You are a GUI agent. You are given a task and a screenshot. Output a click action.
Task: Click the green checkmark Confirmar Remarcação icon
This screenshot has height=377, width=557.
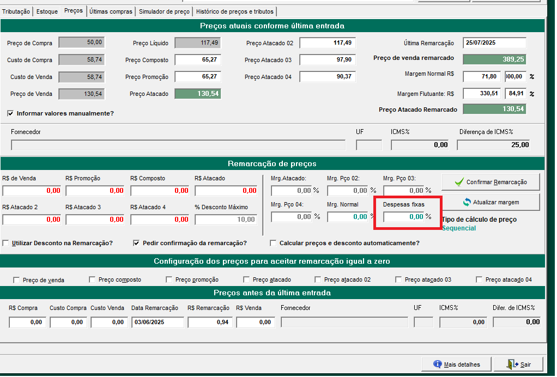[459, 182]
